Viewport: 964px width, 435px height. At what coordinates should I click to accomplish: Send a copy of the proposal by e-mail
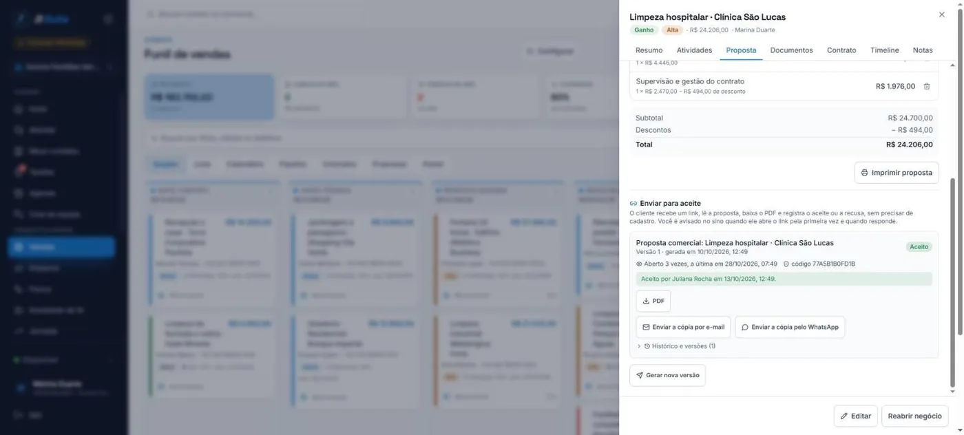(x=683, y=327)
